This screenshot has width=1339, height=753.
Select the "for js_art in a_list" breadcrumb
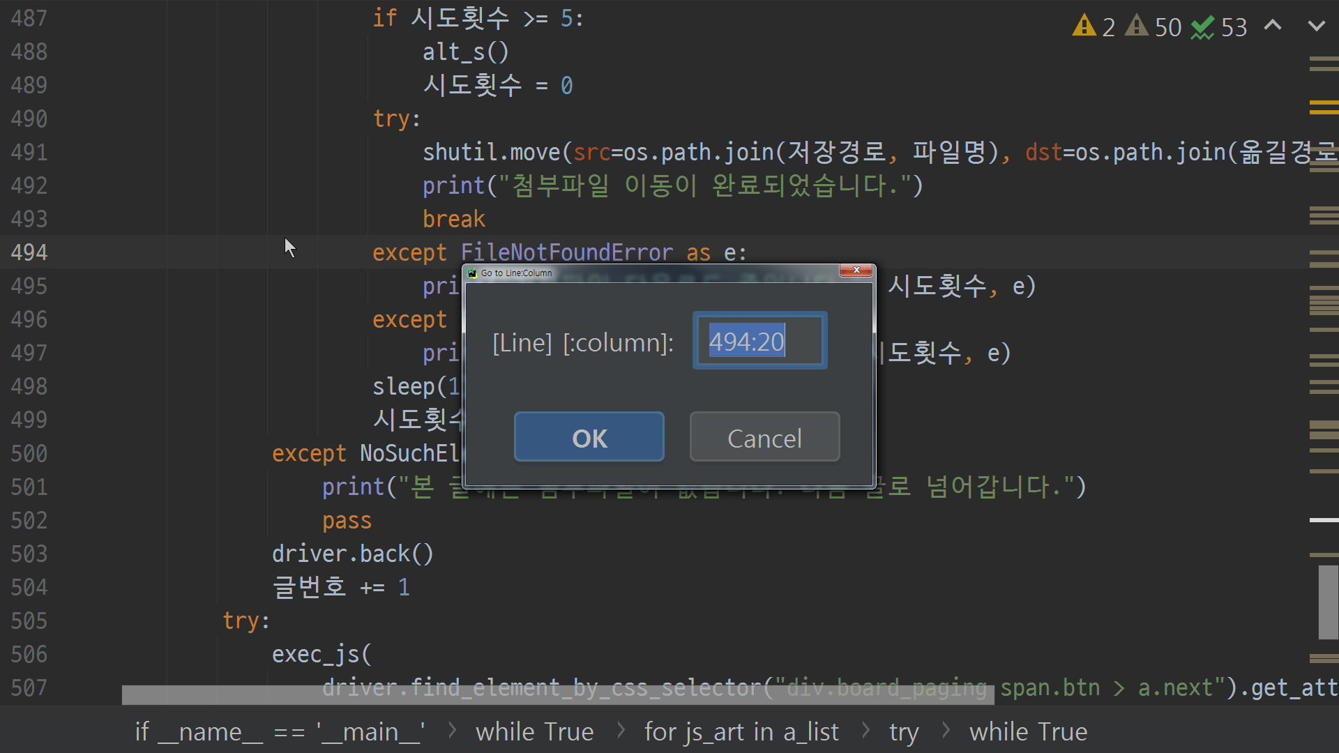741,731
